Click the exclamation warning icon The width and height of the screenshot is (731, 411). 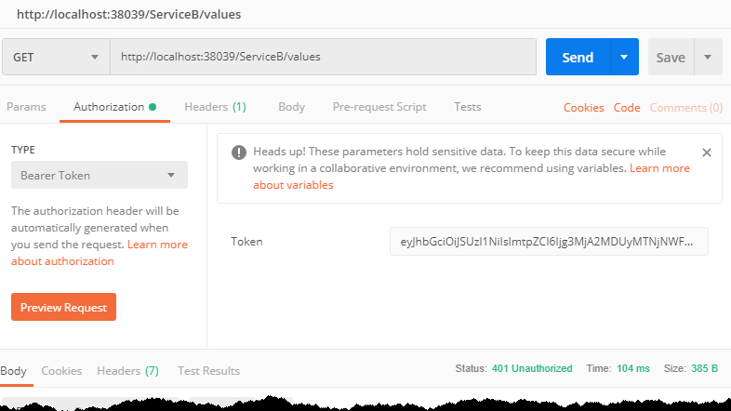coord(239,152)
